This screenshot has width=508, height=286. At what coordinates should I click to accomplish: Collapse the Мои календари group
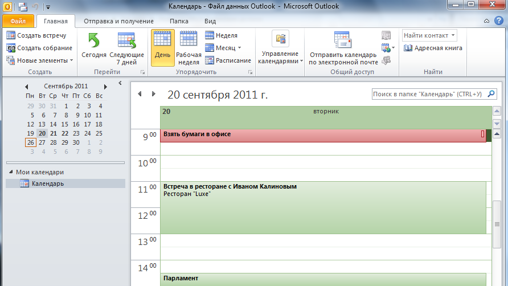(x=11, y=172)
